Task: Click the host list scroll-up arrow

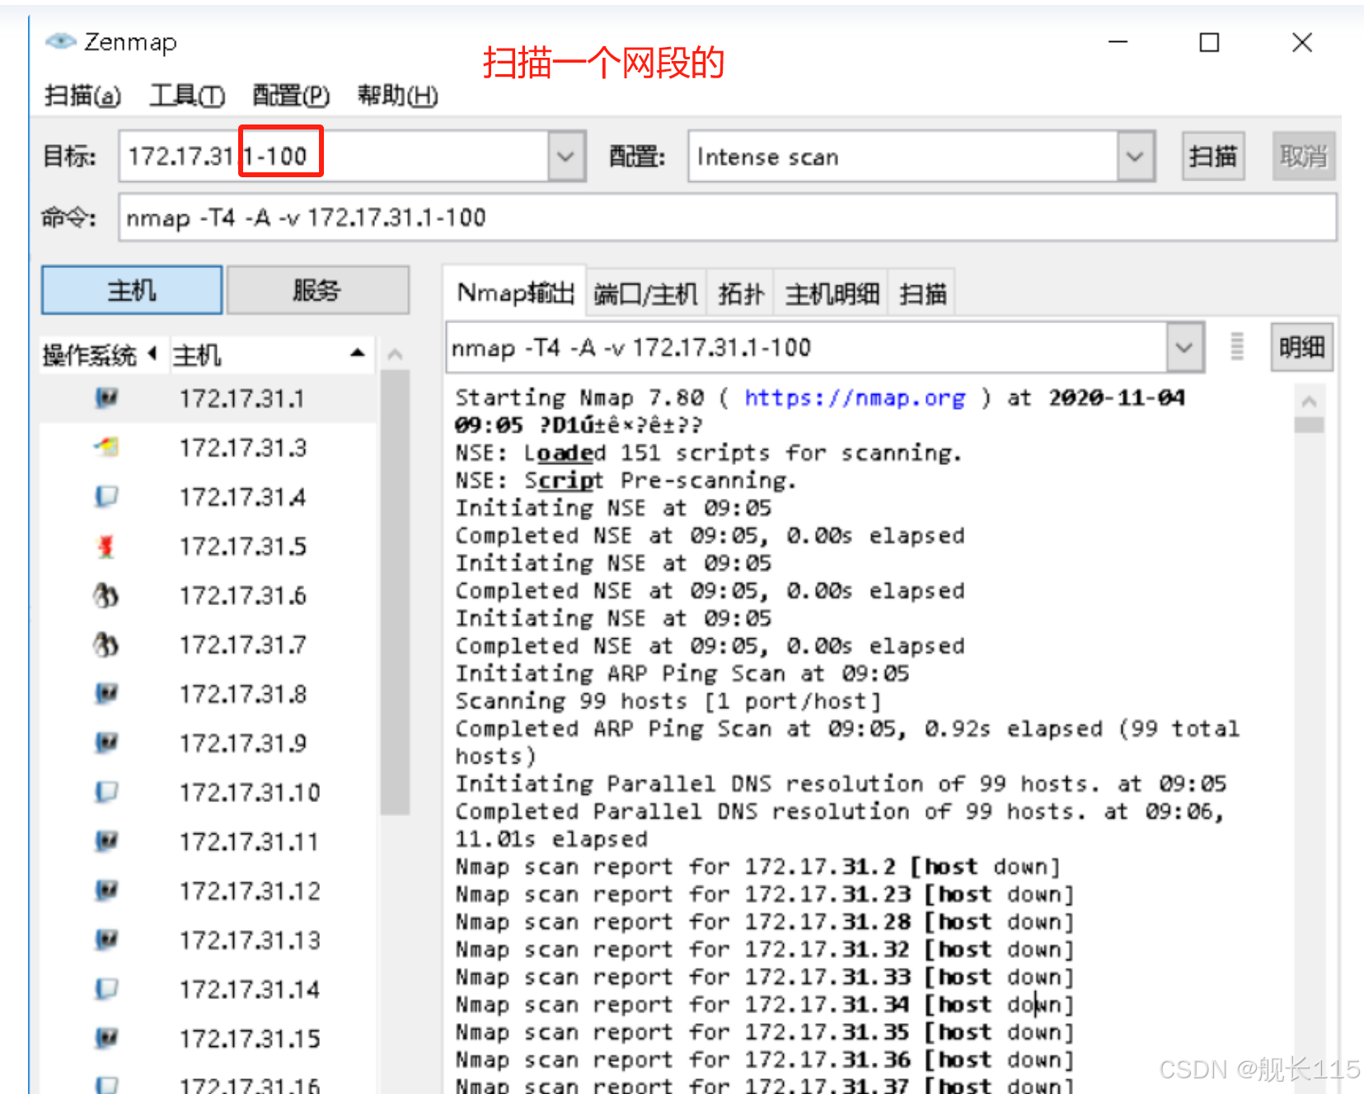Action: pos(396,354)
